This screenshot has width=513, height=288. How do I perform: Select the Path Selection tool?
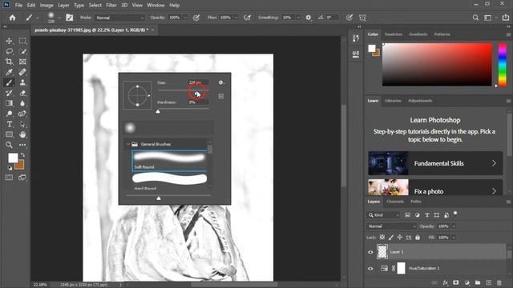pyautogui.click(x=22, y=125)
